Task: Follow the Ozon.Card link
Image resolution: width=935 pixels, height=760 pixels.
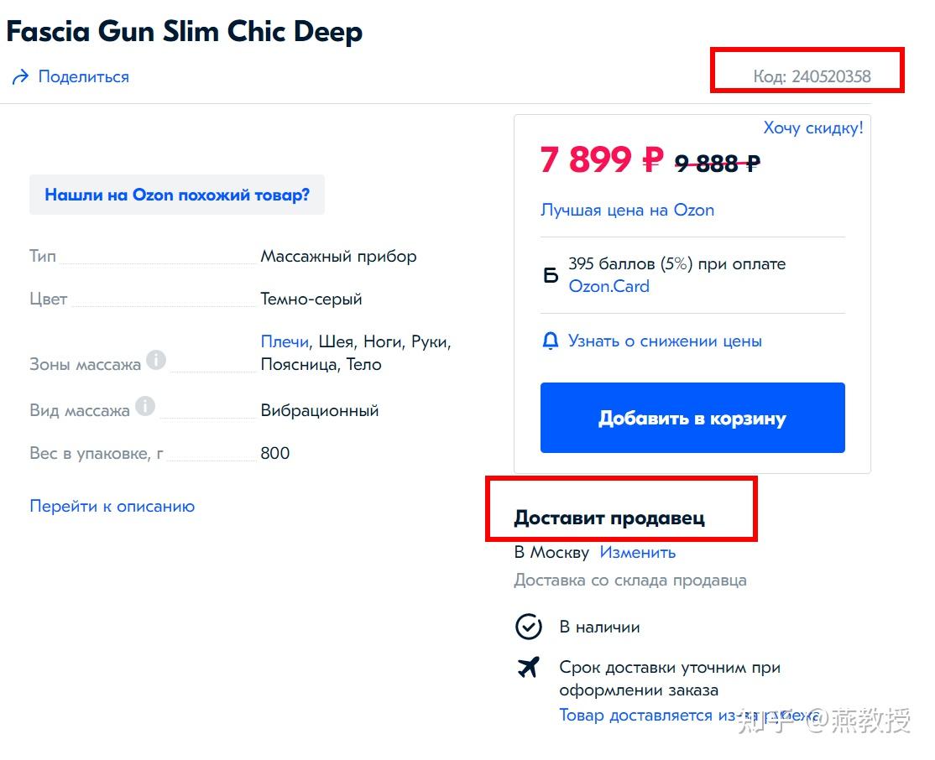Action: coord(609,286)
